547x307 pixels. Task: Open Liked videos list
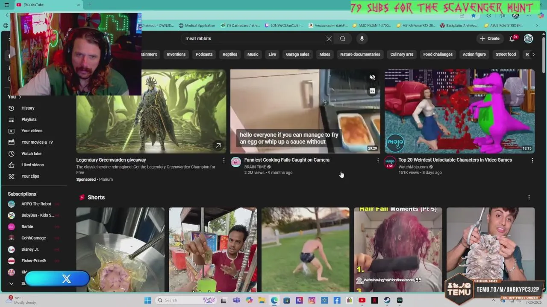(32, 165)
